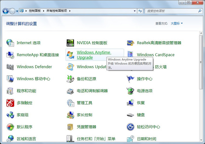Open the 备份和还原 link text
Screen dimensions: 205x144
point(87,79)
